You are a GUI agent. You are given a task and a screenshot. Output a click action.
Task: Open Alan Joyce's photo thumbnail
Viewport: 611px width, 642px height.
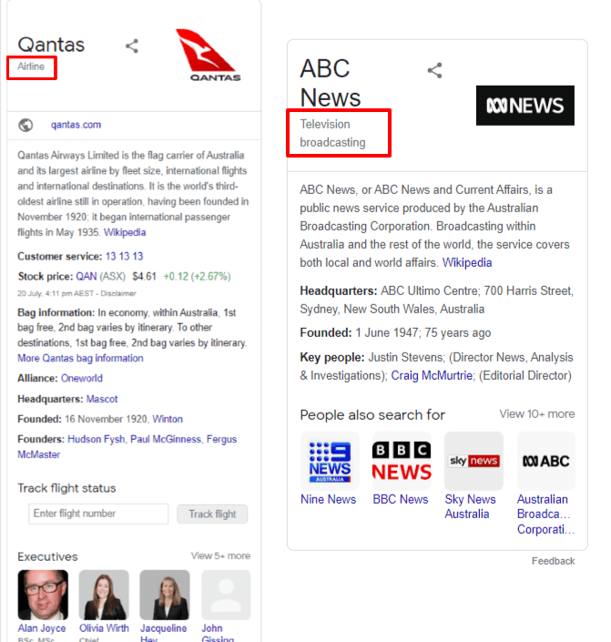(x=43, y=595)
